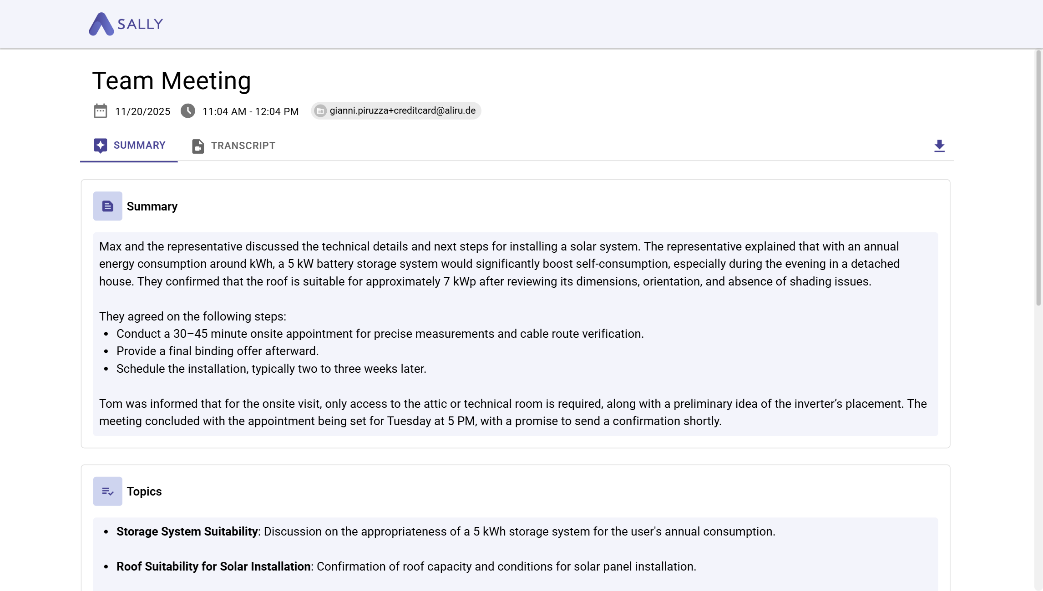Click the Transcript tab video-file icon
The height and width of the screenshot is (591, 1043).
198,146
